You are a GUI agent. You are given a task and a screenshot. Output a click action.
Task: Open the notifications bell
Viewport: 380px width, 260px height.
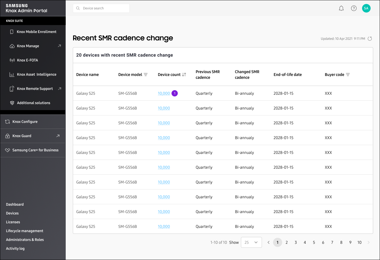(341, 8)
